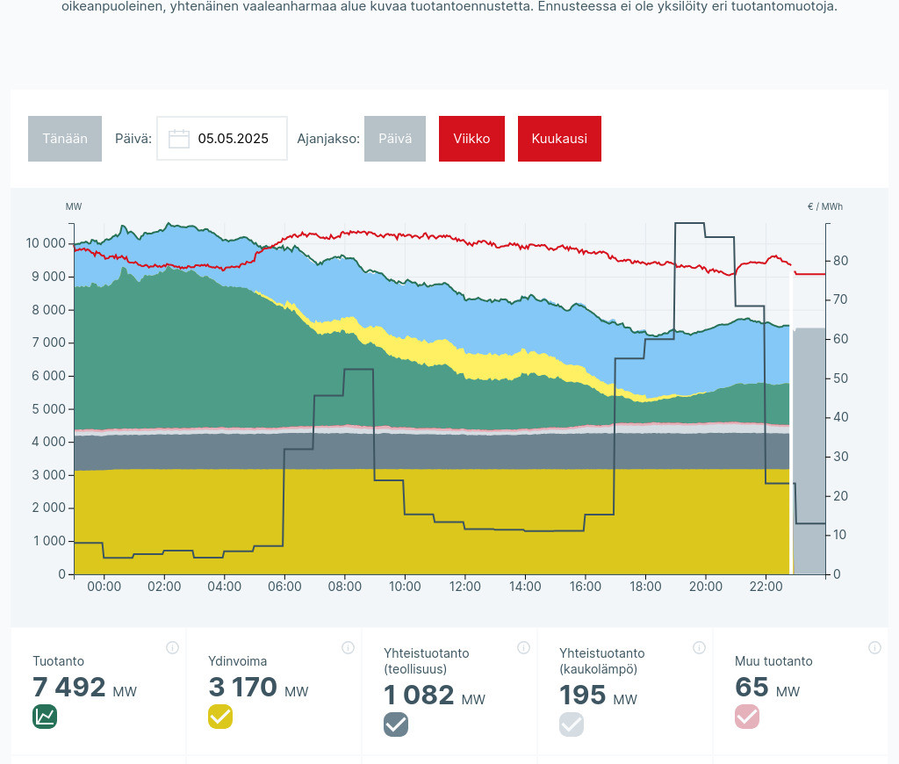This screenshot has height=764, width=899.
Task: Open info tooltip for Tuotanto card
Action: pos(172,648)
